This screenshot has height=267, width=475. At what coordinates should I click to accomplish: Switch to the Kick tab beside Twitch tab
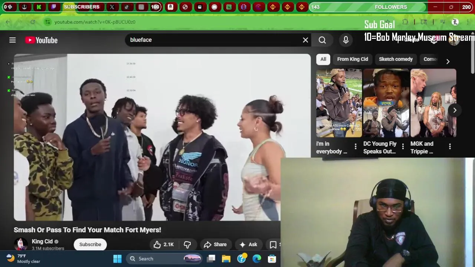(39, 7)
